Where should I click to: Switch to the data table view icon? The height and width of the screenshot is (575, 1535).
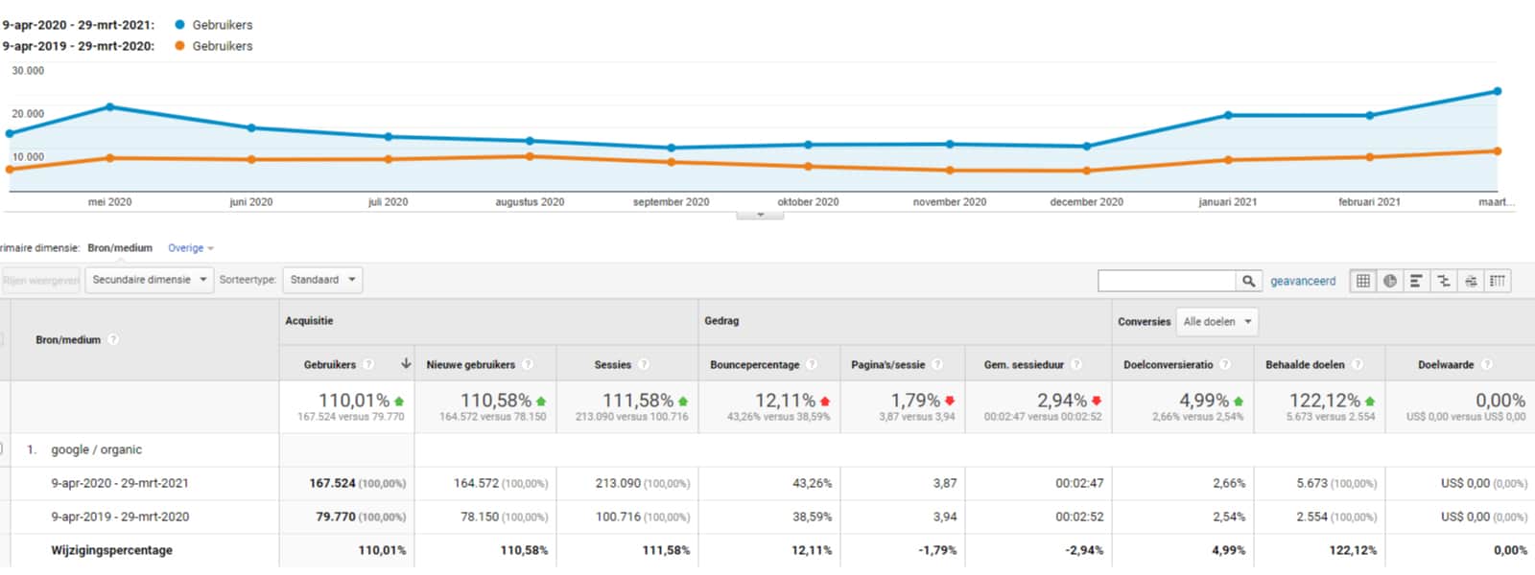[x=1362, y=281]
